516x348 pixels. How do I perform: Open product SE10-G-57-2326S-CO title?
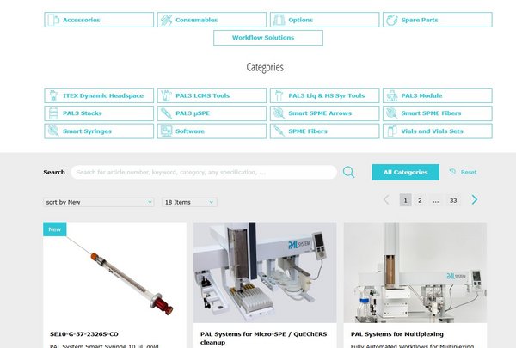pos(84,334)
